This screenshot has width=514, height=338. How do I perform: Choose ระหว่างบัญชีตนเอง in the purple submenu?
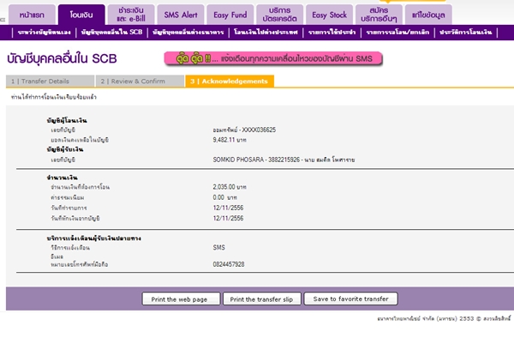44,32
